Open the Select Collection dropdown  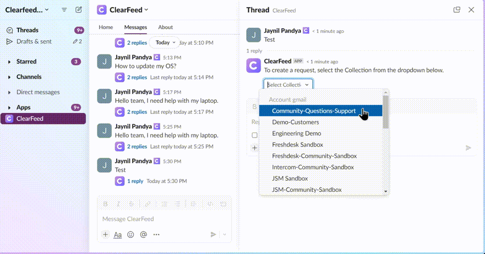tap(288, 85)
